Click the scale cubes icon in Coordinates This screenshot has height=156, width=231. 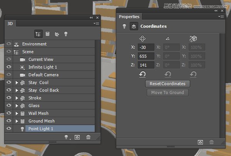[x=193, y=39]
